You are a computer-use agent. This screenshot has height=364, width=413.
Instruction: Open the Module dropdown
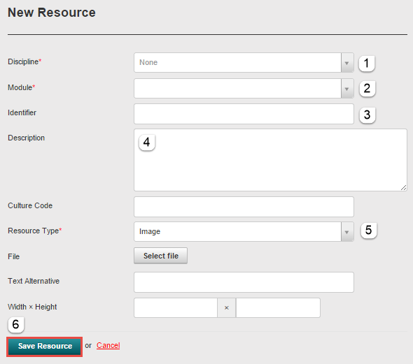[x=244, y=88]
